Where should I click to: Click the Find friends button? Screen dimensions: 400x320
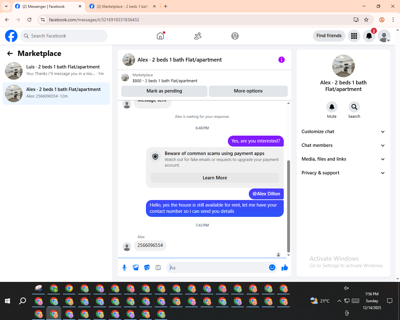click(329, 36)
